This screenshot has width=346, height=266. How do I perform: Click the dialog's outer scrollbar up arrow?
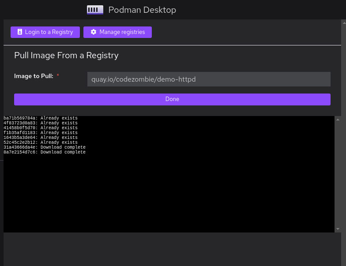tap(343, 22)
